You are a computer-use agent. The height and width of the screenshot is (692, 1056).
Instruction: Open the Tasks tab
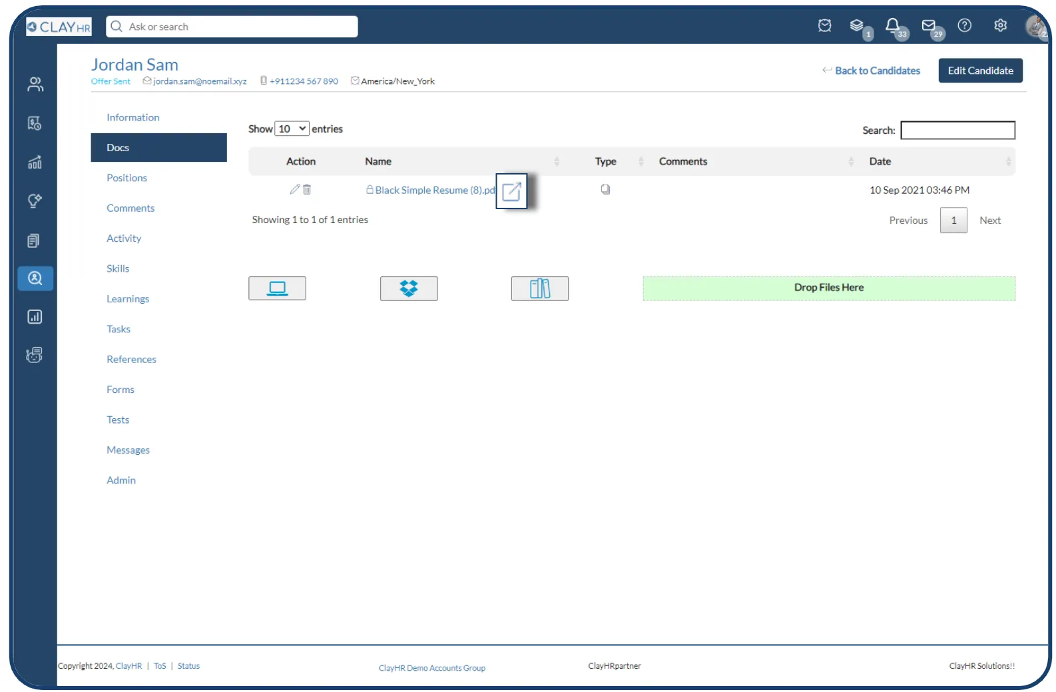pyautogui.click(x=119, y=329)
